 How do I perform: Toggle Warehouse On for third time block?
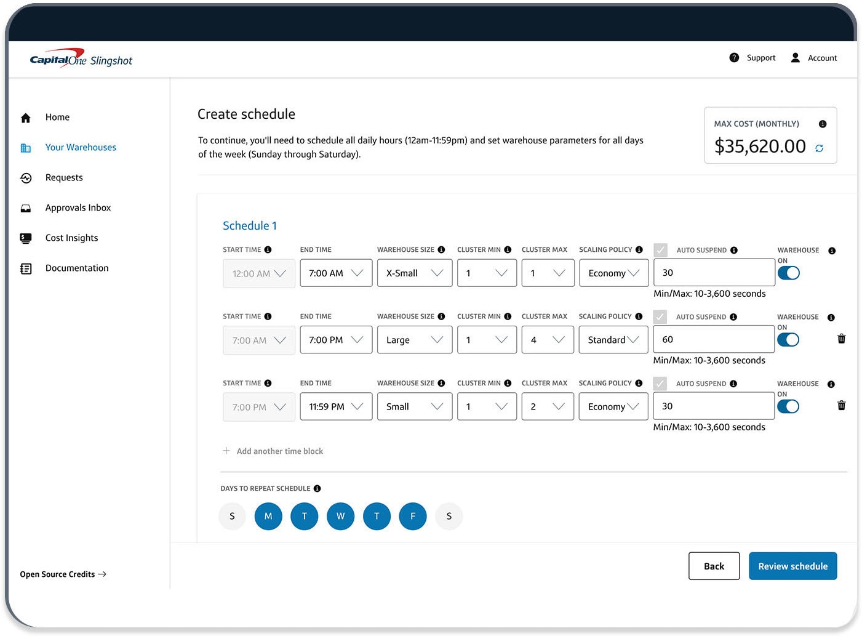pos(789,406)
